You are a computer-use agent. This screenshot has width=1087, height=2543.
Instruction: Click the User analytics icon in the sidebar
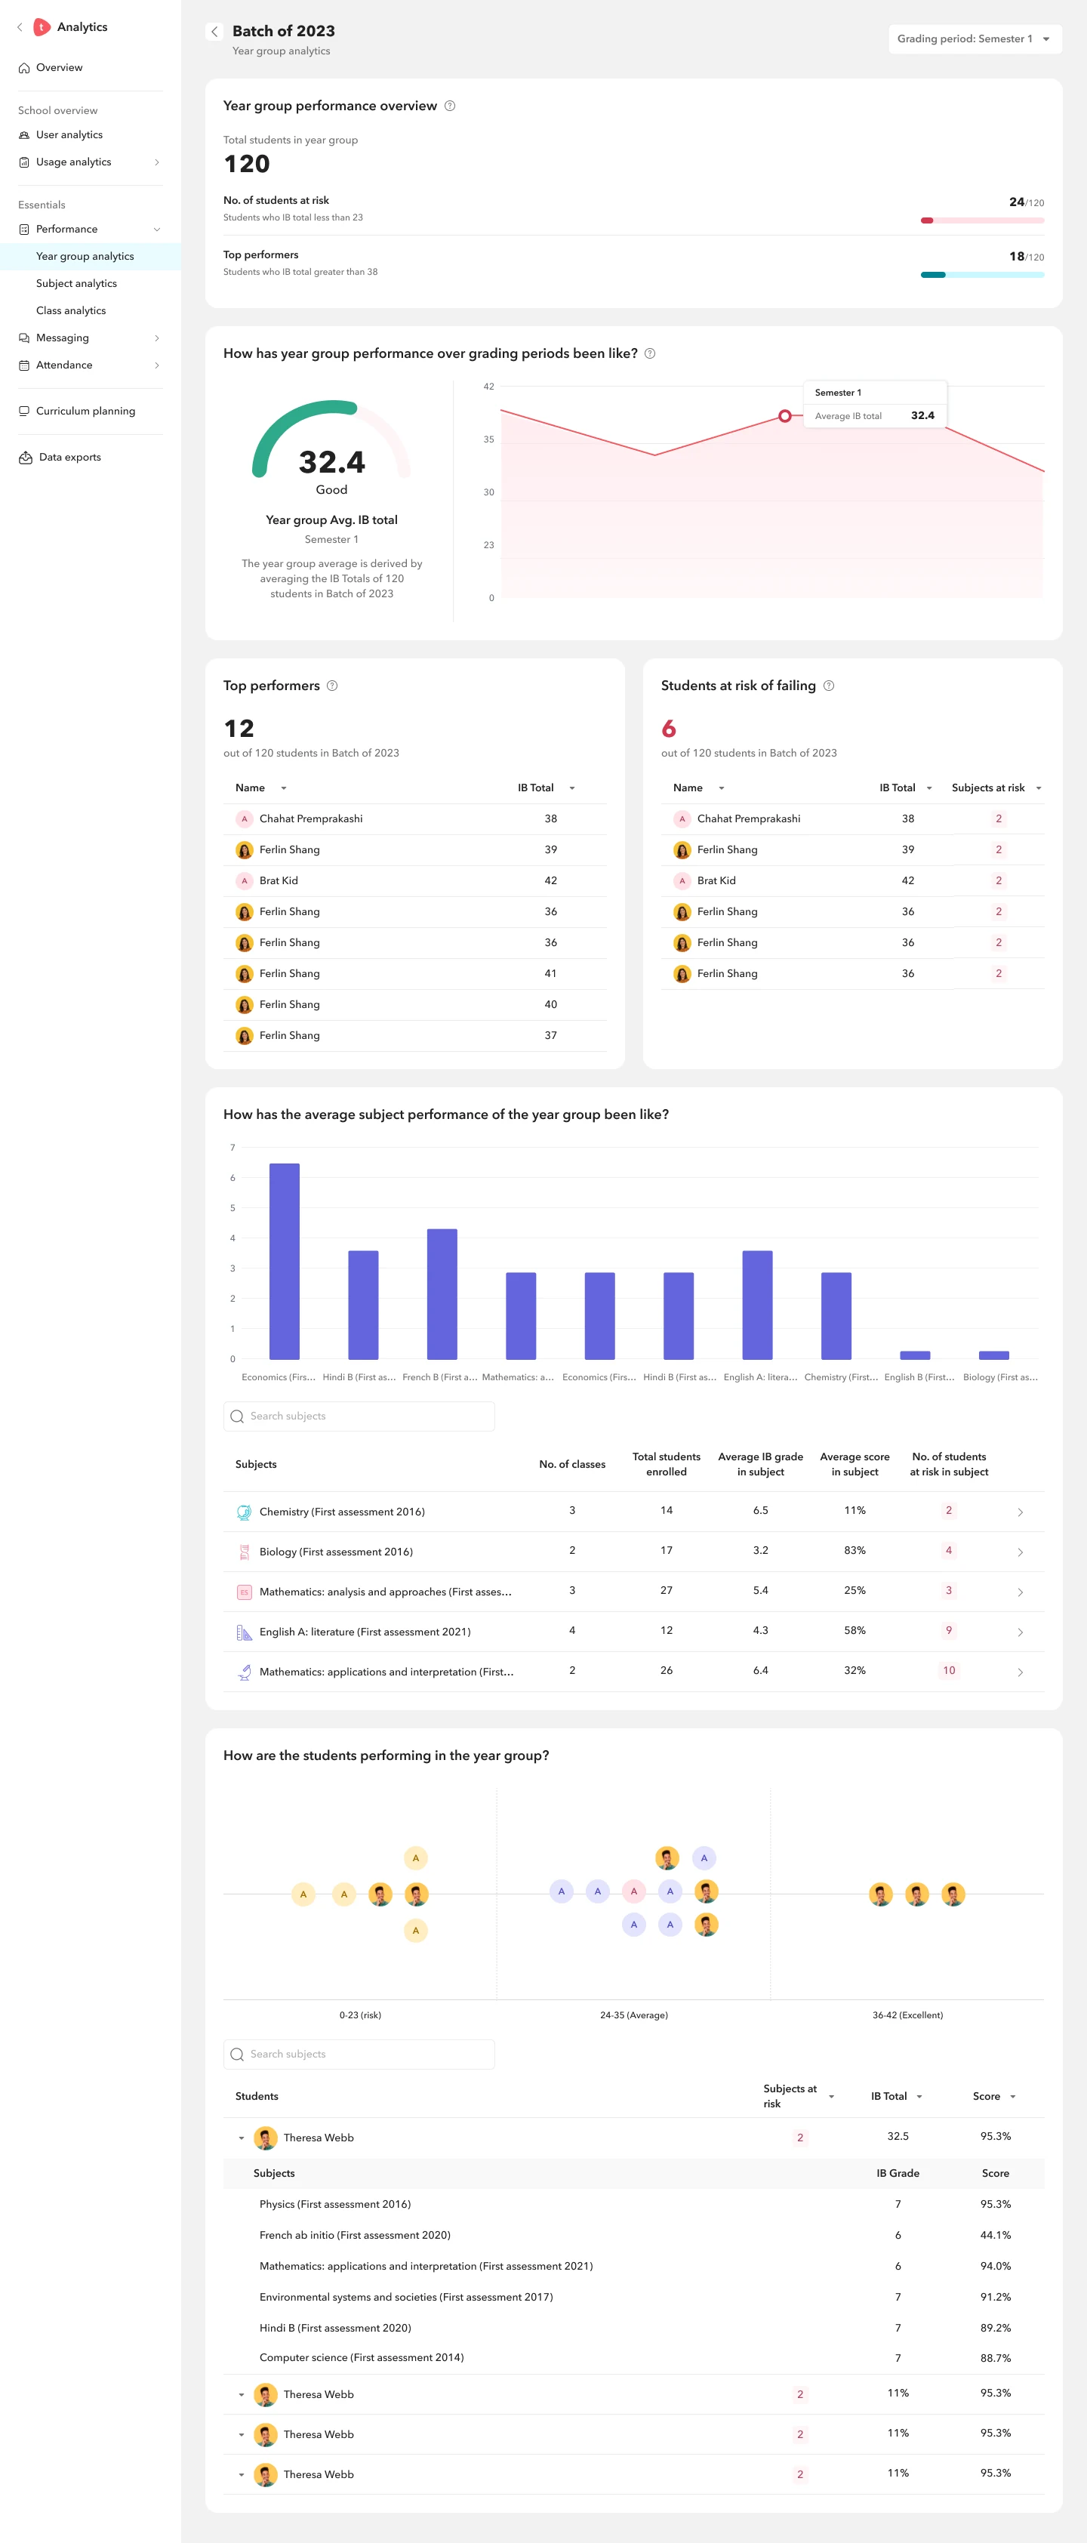23,135
